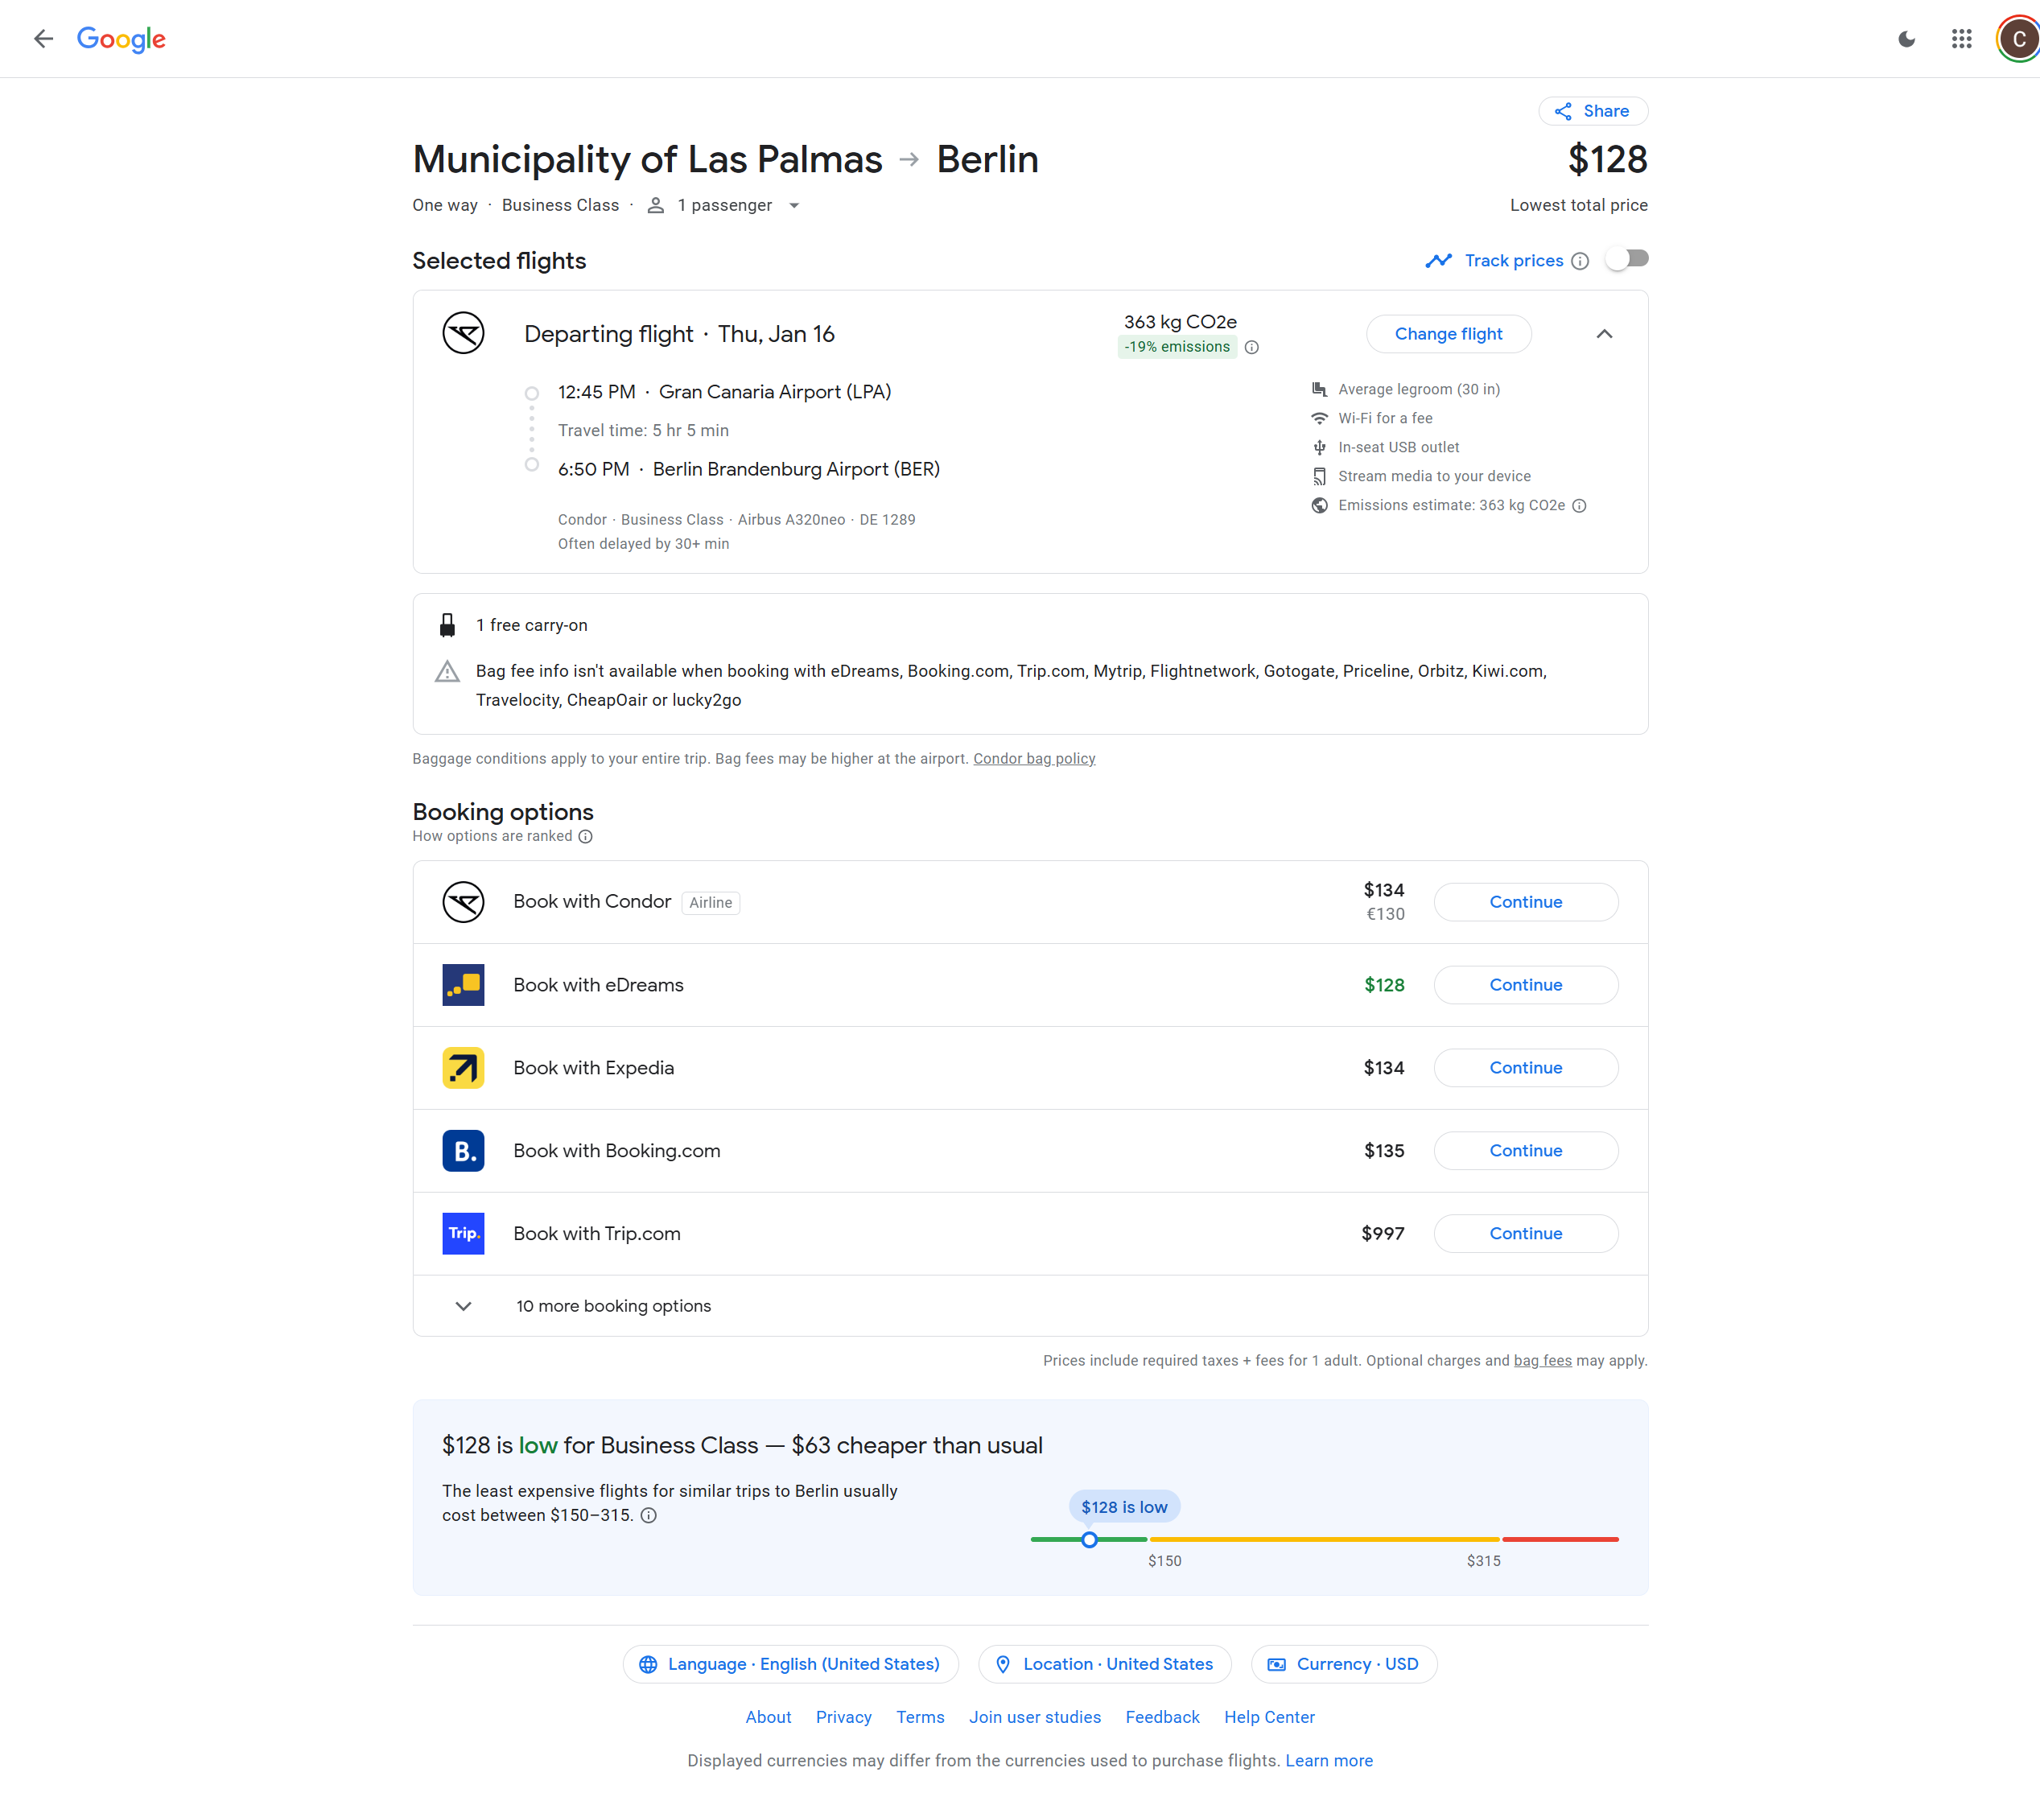Click the Track prices info icon
2040x1801 pixels.
pos(1580,262)
